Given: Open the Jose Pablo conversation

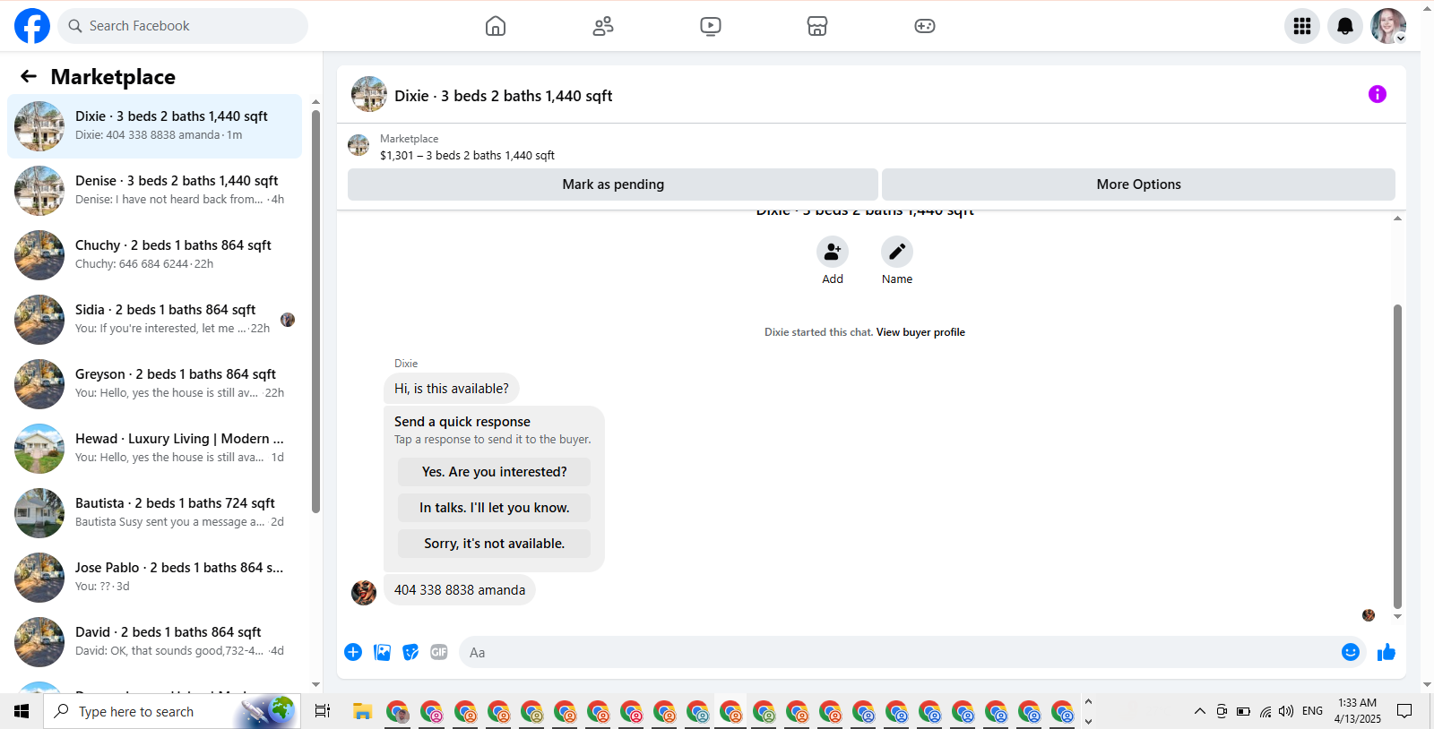Looking at the screenshot, I should tap(154, 578).
